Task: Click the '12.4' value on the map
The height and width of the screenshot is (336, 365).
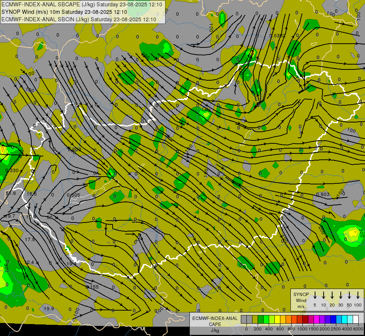Action: (29, 262)
